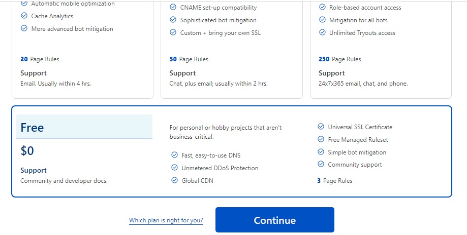Click checkmark icon beside Free Managed Ruleset
Viewport: 467px width, 235px height.
(x=321, y=139)
